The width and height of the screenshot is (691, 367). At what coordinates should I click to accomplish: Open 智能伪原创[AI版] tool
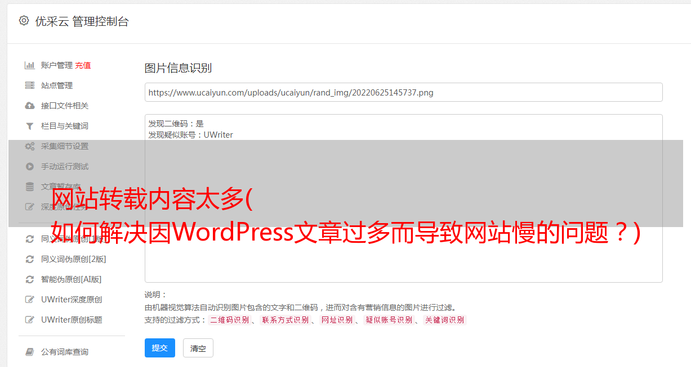pos(72,279)
